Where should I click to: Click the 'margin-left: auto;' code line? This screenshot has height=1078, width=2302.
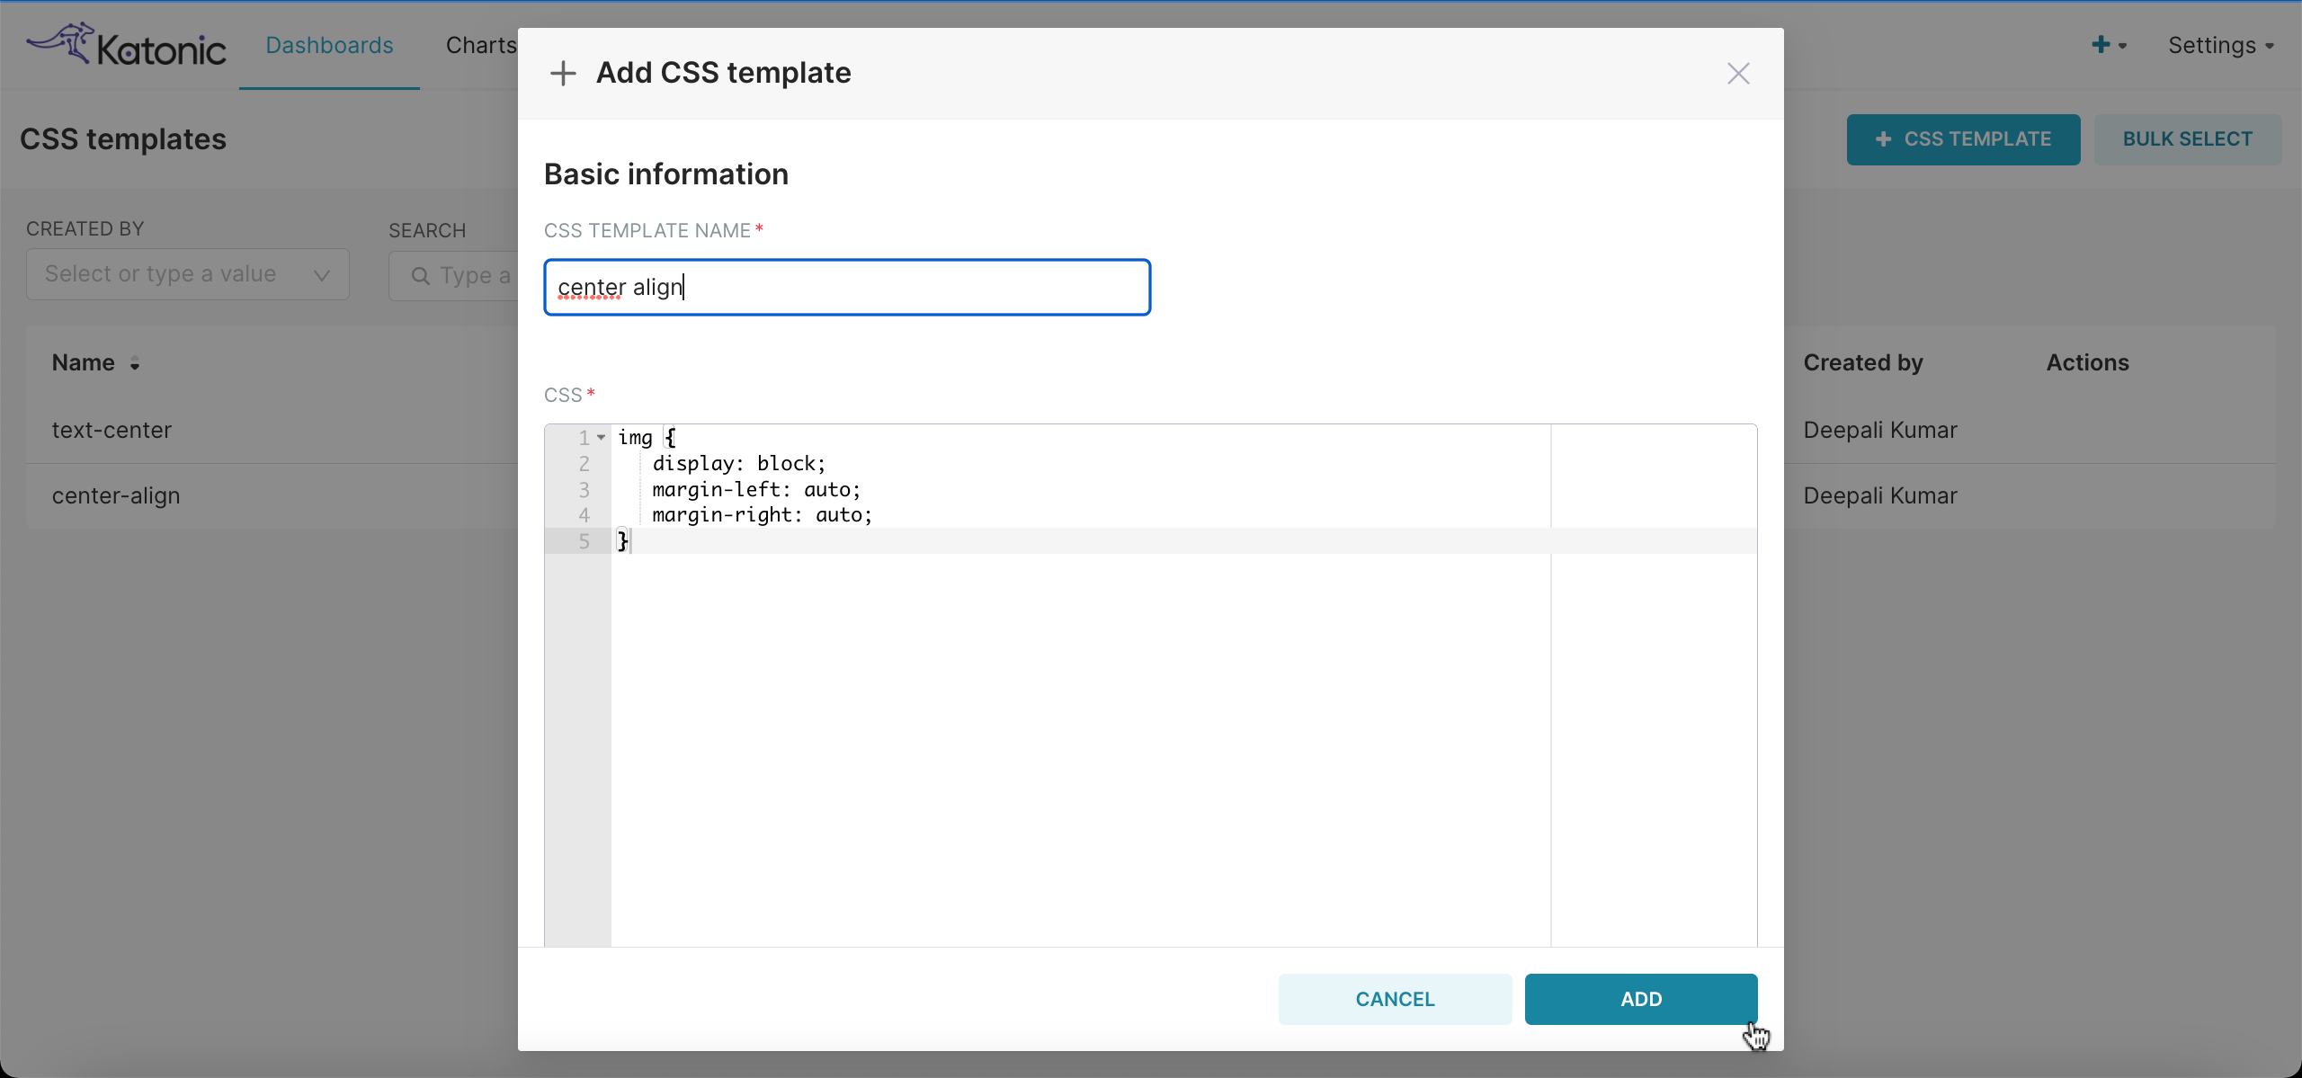click(756, 490)
